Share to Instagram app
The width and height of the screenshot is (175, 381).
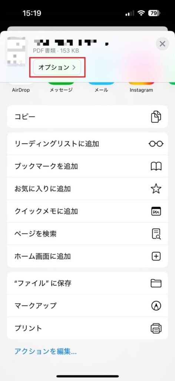point(141,87)
